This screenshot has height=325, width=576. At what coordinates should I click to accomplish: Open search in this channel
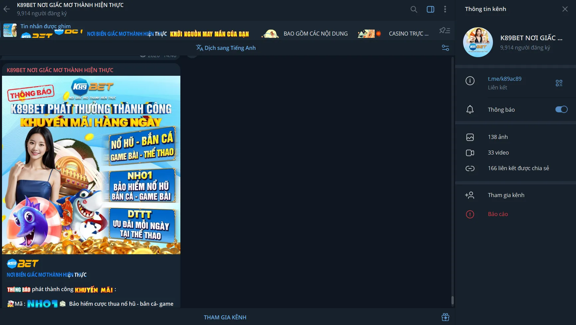point(414,9)
